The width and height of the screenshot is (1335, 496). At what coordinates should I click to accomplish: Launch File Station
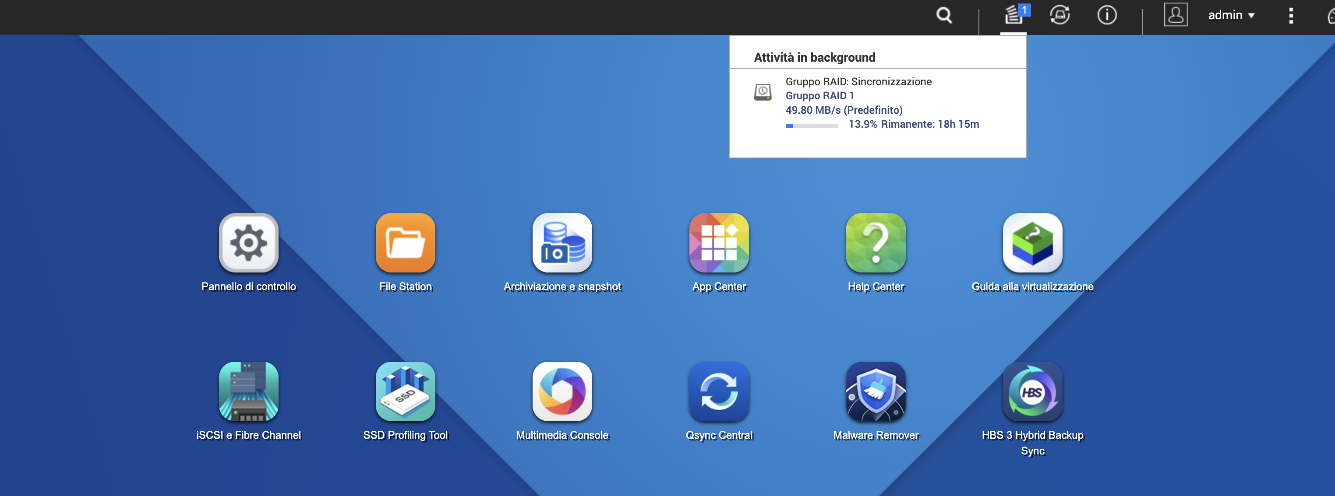point(405,243)
